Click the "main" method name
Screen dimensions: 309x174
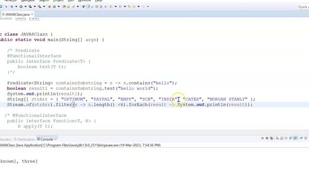pyautogui.click(x=53, y=40)
